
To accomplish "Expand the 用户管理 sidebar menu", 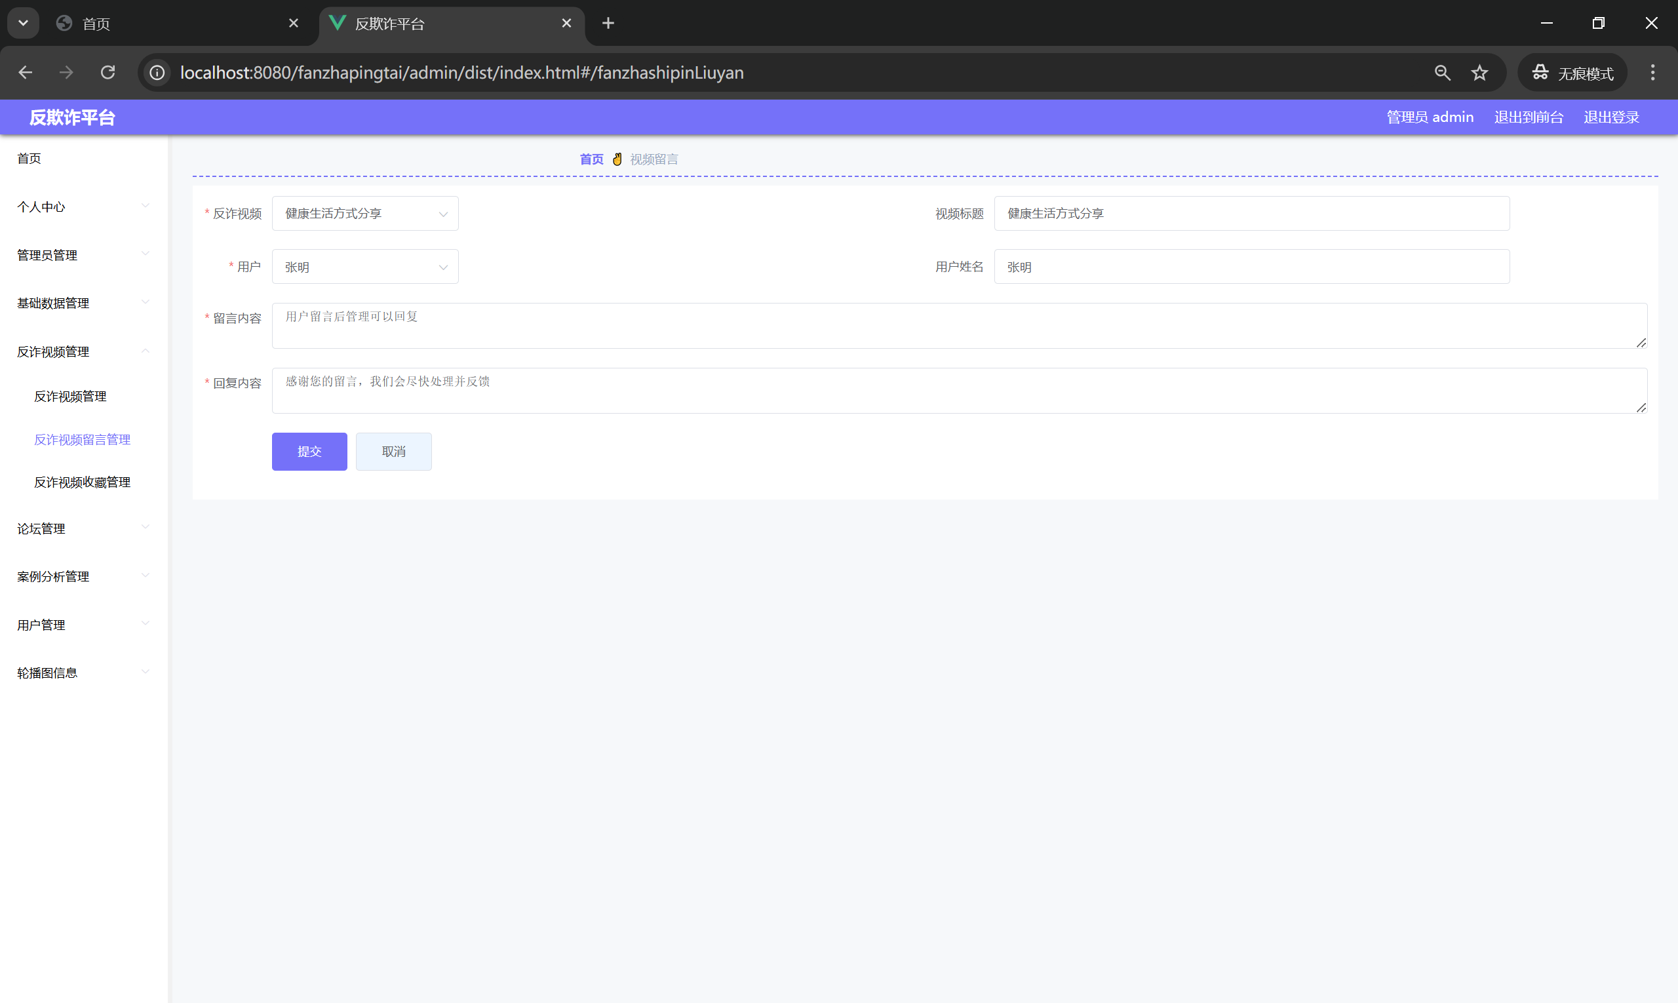I will tap(84, 625).
